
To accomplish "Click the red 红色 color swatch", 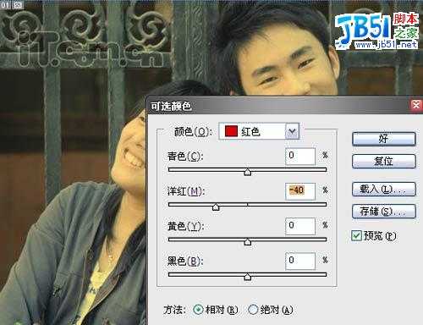I will [231, 131].
